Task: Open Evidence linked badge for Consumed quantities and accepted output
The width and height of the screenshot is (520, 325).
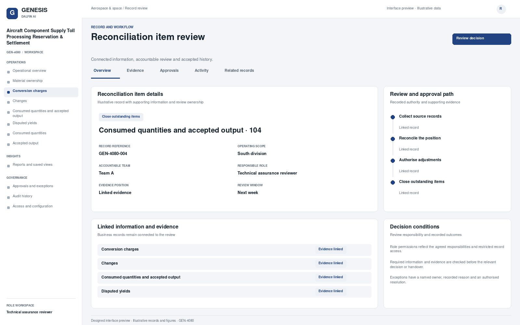Action: pos(331,277)
